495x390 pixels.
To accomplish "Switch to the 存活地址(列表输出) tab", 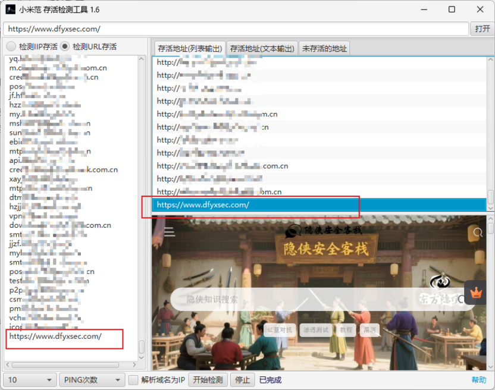I will pyautogui.click(x=189, y=48).
